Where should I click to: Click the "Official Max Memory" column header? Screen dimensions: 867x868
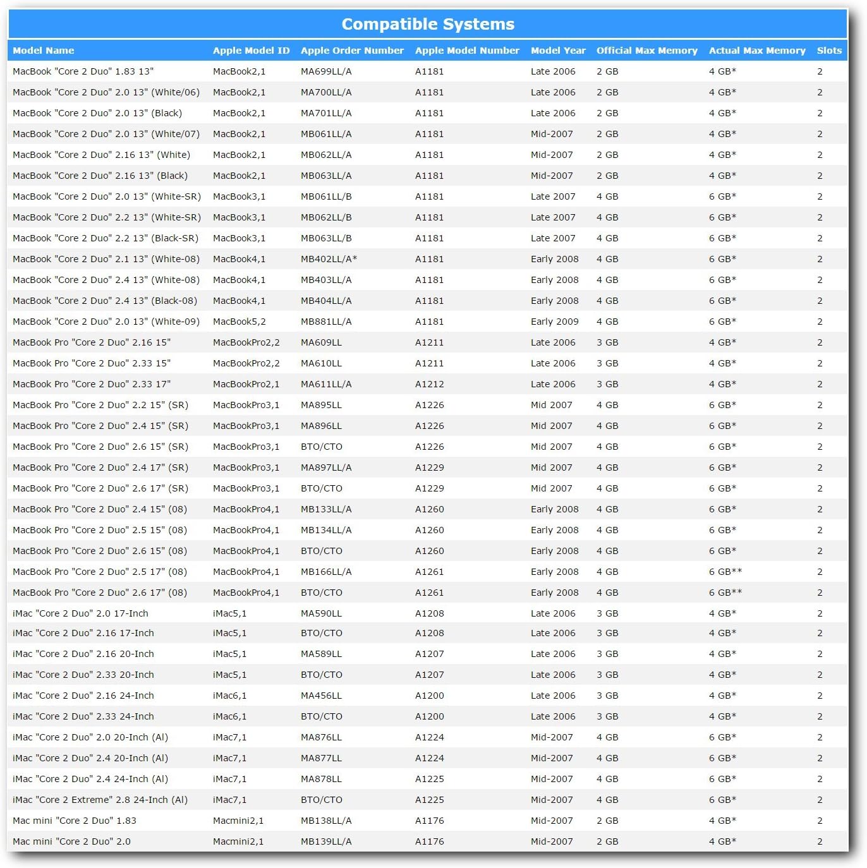[647, 51]
